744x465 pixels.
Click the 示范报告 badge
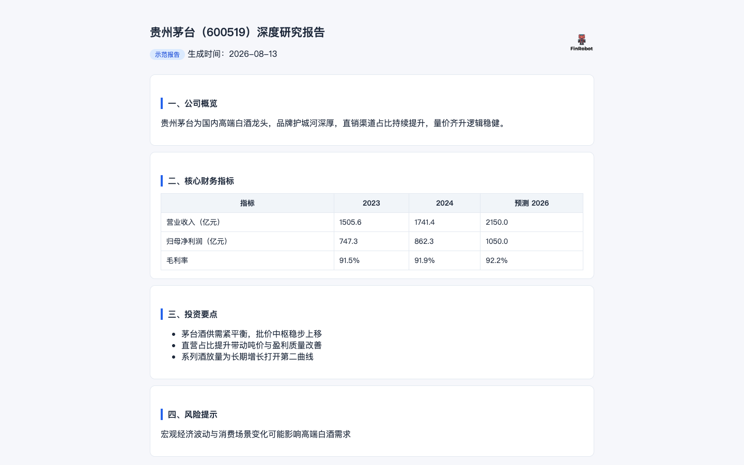click(167, 55)
